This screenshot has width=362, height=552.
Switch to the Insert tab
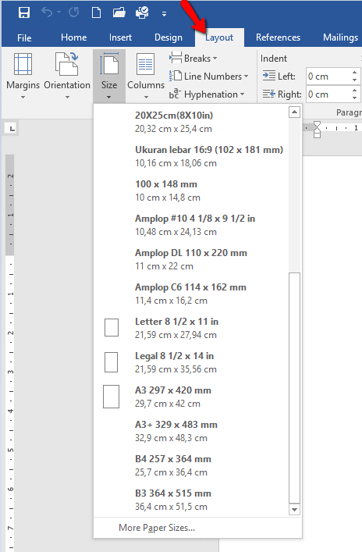120,37
